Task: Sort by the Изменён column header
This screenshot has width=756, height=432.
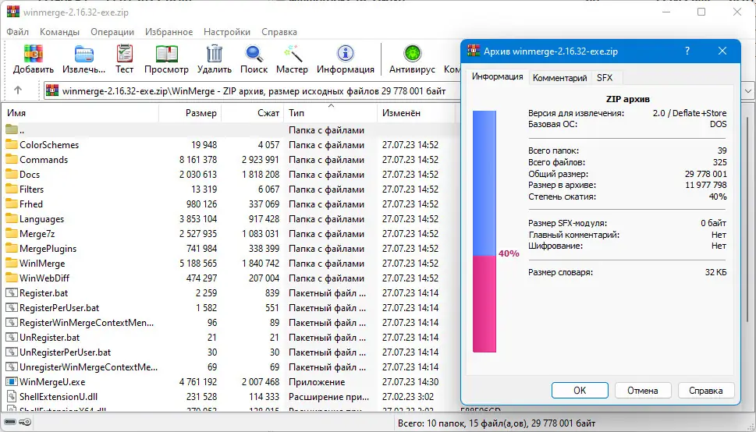Action: tap(416, 113)
